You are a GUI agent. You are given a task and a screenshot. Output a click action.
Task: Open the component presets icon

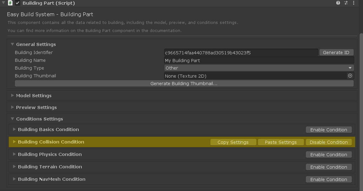click(x=346, y=3)
